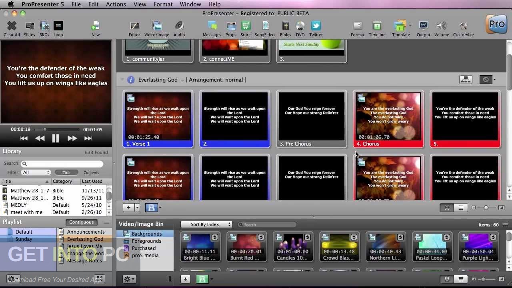Select Title search mode

[x=66, y=172]
